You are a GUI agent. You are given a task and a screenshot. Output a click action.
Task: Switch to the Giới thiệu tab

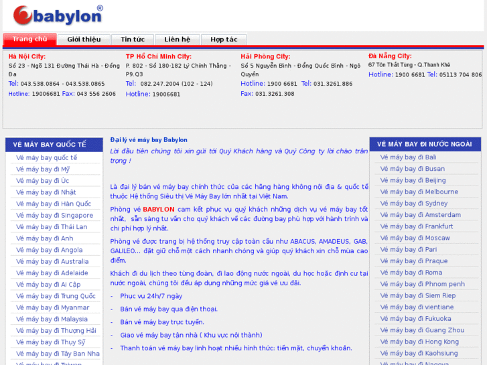pyautogui.click(x=84, y=40)
